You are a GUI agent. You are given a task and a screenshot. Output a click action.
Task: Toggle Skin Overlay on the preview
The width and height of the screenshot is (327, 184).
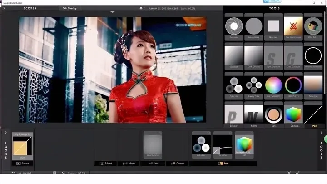click(69, 8)
